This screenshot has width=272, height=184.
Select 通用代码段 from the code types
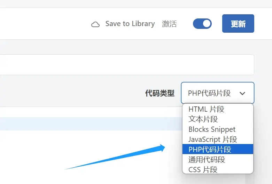[207, 159]
